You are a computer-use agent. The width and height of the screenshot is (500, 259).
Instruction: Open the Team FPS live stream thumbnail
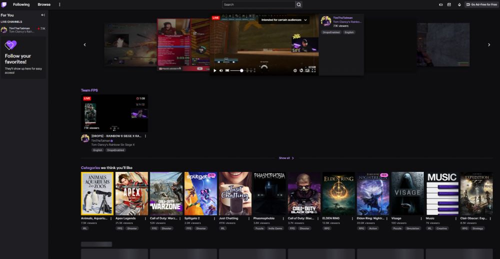pyautogui.click(x=114, y=113)
